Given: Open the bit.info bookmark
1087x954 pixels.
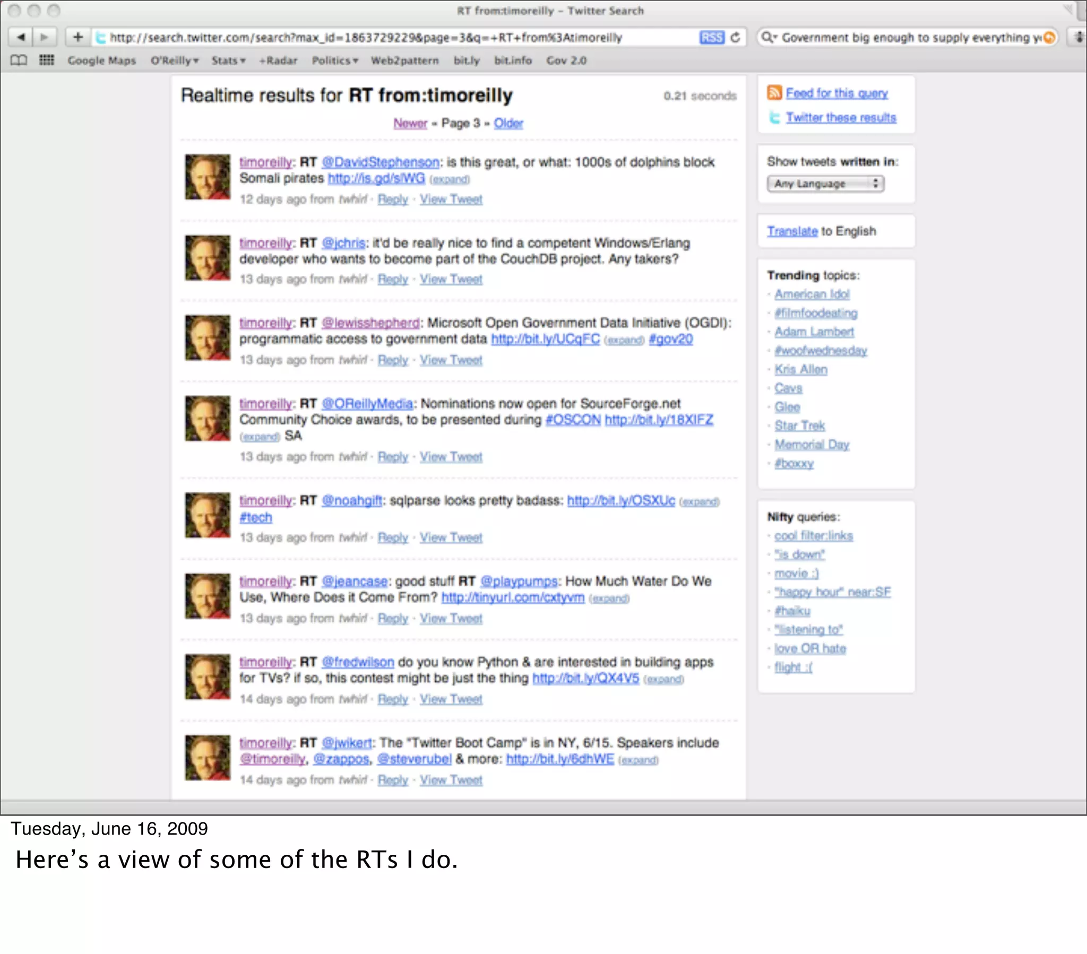Looking at the screenshot, I should pos(513,60).
